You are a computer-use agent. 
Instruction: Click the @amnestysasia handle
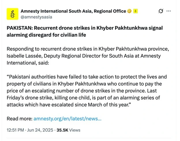click(36, 17)
